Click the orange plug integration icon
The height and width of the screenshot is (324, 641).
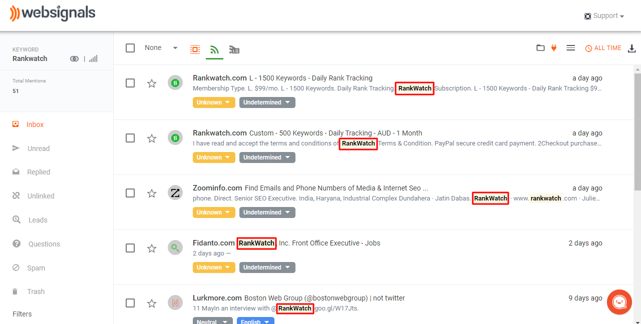tap(554, 48)
